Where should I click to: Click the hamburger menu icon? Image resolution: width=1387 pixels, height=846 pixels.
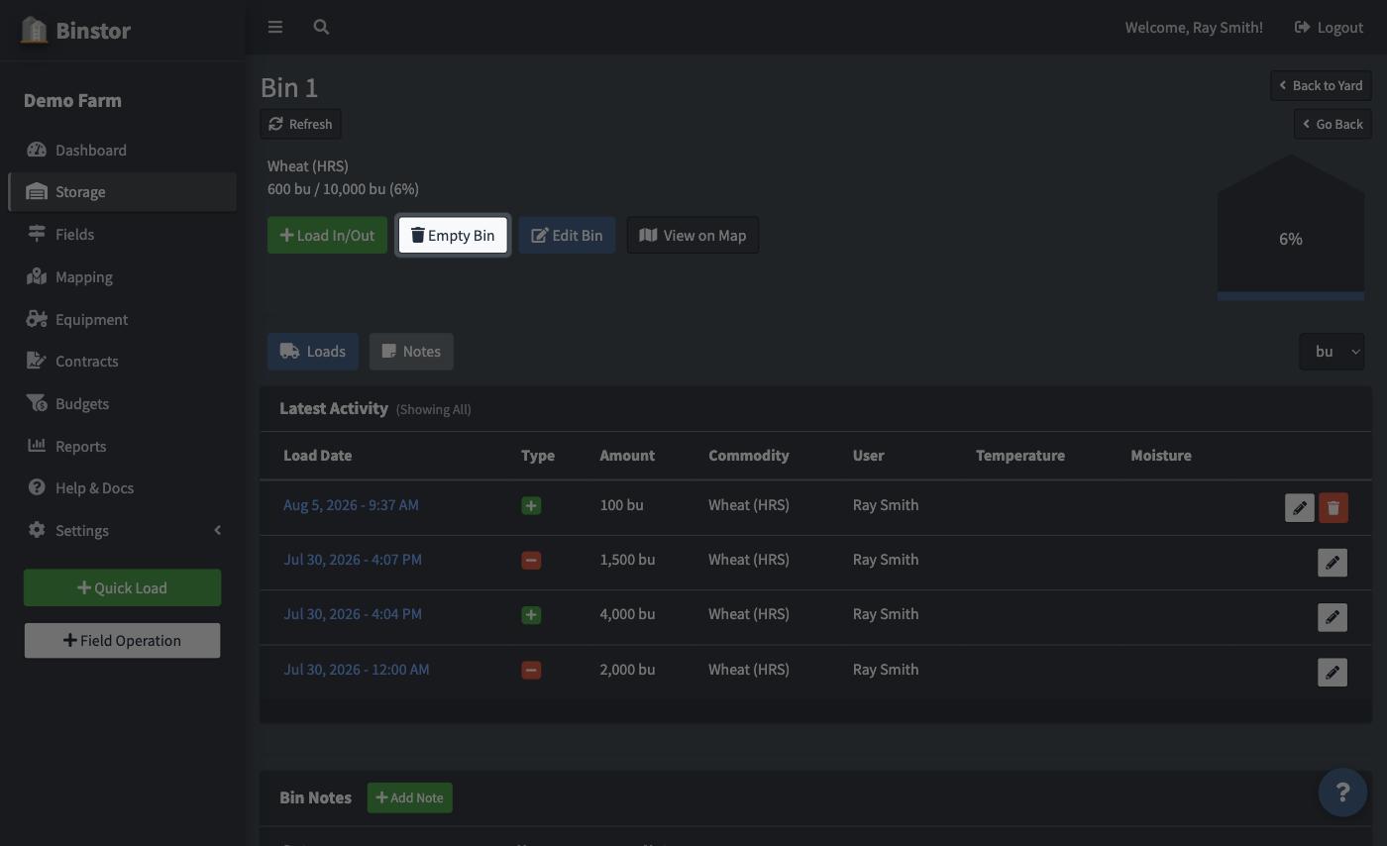tap(275, 27)
